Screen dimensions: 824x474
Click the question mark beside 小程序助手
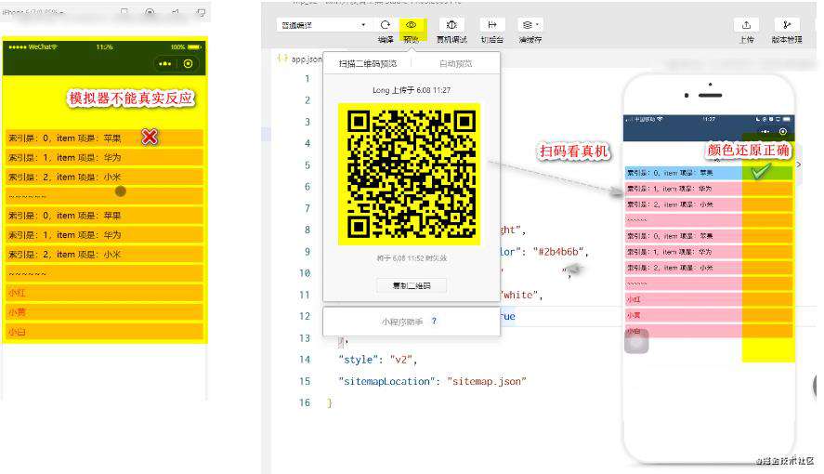[434, 321]
